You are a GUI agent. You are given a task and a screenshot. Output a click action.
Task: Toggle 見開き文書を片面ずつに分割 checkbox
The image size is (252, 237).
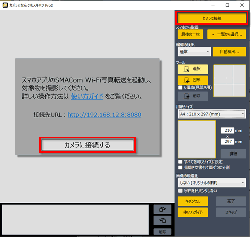click(x=180, y=167)
